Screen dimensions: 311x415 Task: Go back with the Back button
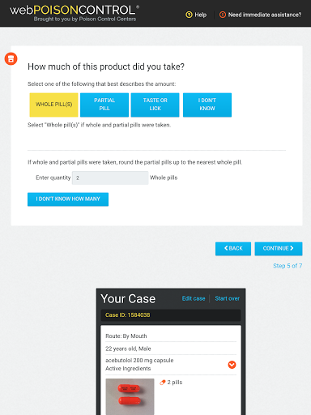(233, 249)
